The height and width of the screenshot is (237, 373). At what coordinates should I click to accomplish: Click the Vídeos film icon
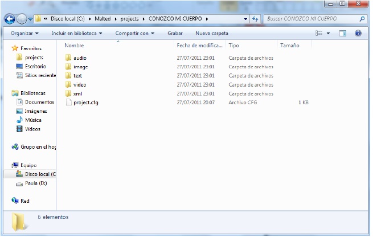click(19, 129)
